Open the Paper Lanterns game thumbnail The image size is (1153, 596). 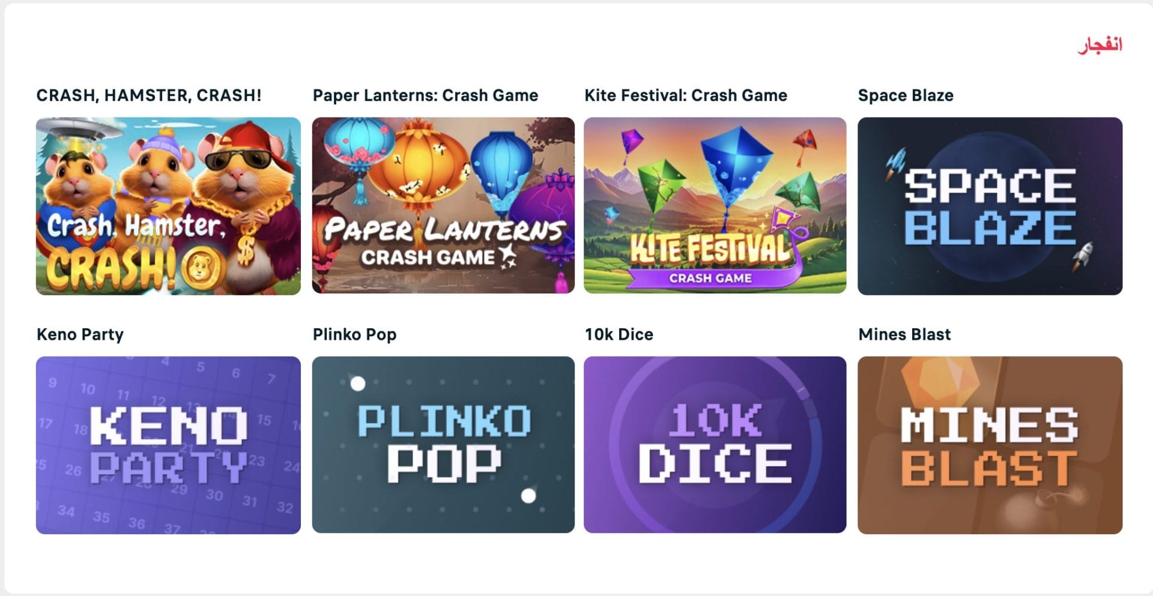pos(443,205)
